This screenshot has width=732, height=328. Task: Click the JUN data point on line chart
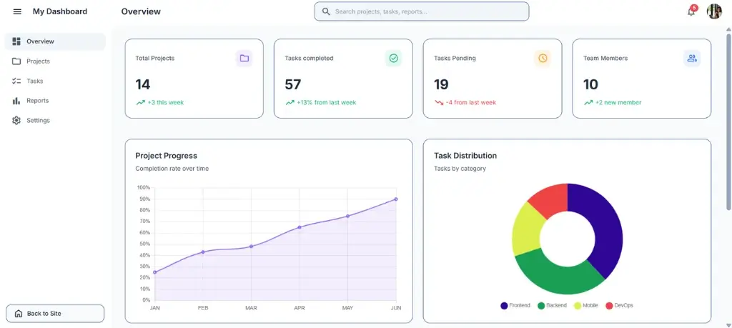396,199
